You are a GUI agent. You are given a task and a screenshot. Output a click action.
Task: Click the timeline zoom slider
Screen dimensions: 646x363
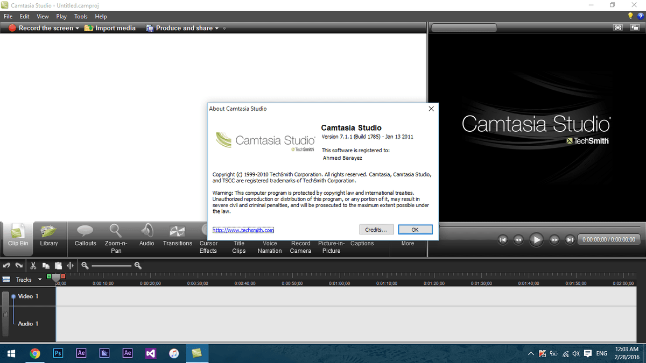pos(110,265)
